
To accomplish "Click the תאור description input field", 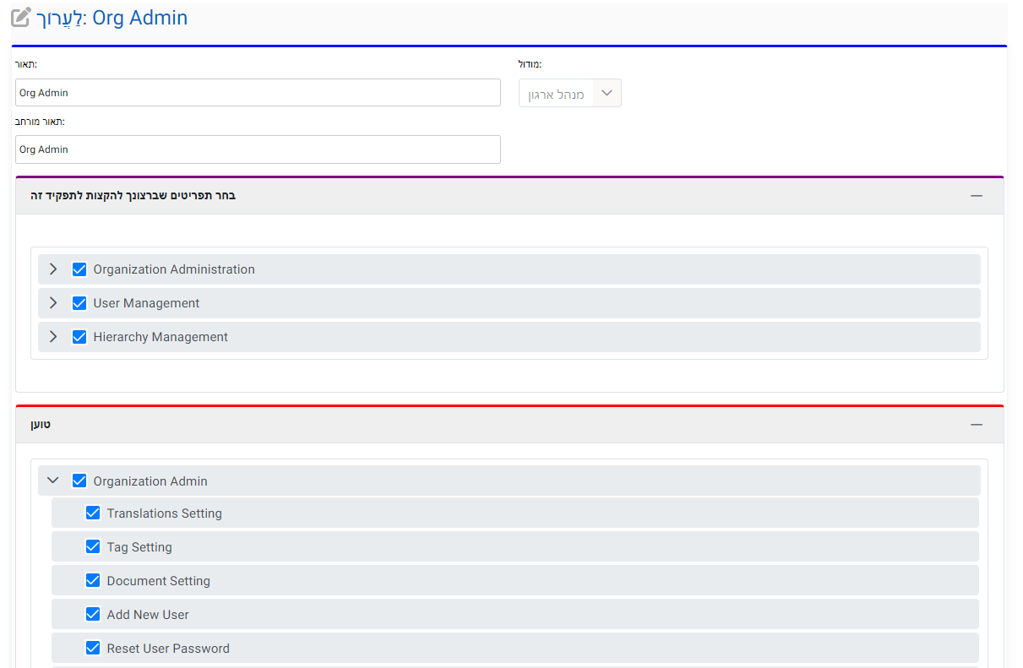I will (x=258, y=93).
